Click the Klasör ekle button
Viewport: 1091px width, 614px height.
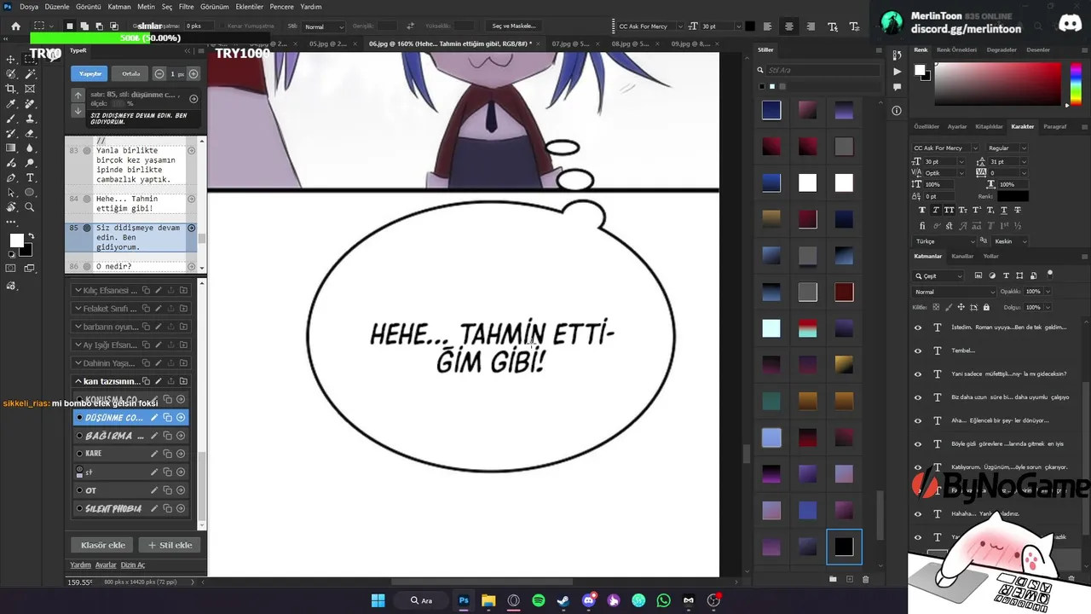pos(103,545)
